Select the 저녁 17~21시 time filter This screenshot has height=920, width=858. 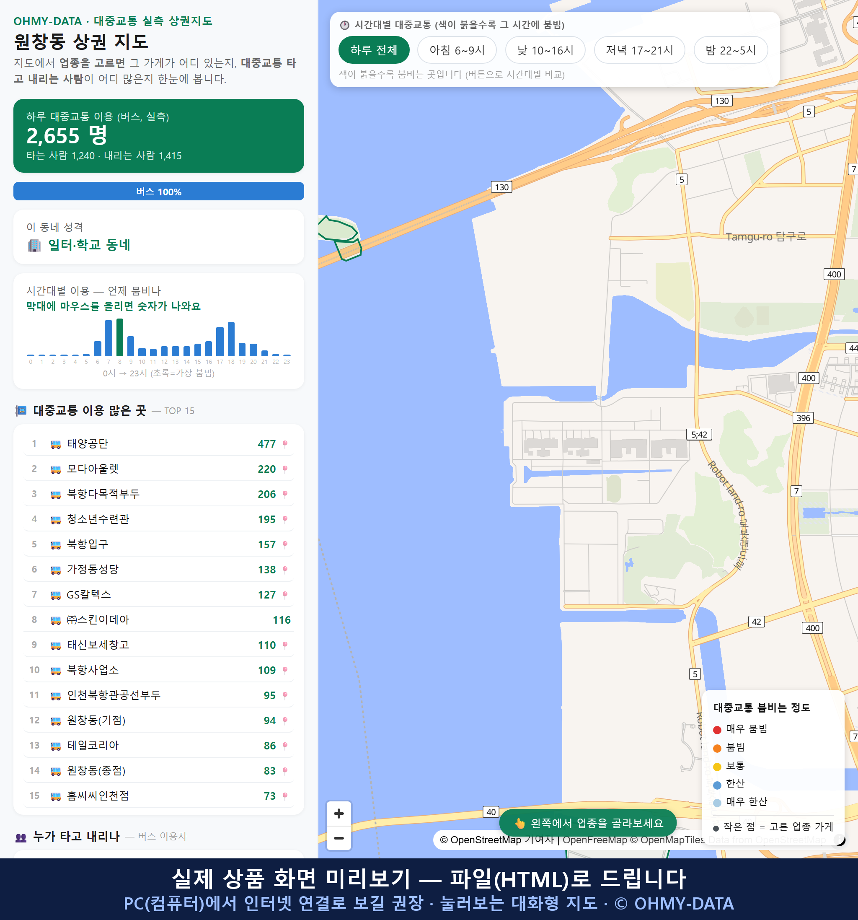[639, 50]
